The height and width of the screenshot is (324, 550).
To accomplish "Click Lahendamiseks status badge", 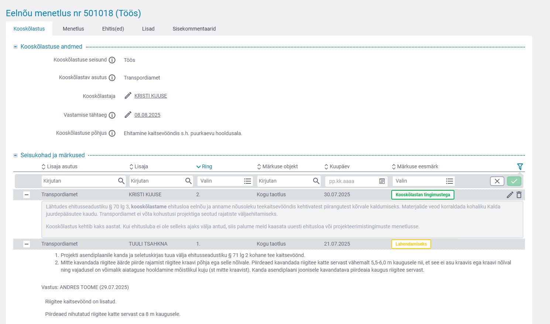I will click(411, 244).
